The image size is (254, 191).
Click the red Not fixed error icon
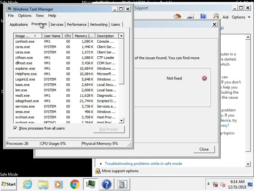(x=204, y=78)
